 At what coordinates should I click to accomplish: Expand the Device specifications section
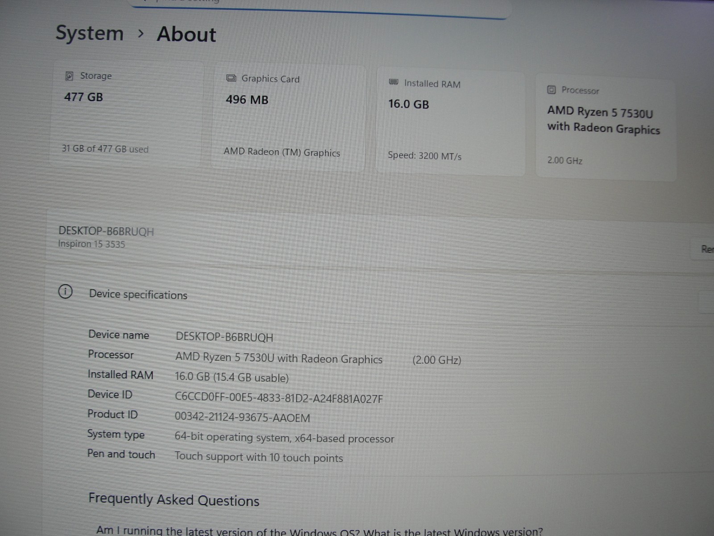[379, 295]
